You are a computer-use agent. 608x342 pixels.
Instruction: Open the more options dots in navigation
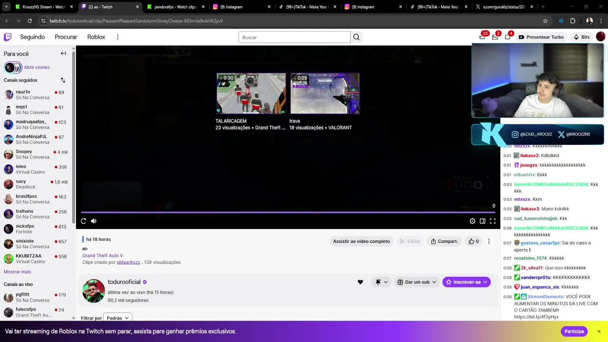coord(118,37)
